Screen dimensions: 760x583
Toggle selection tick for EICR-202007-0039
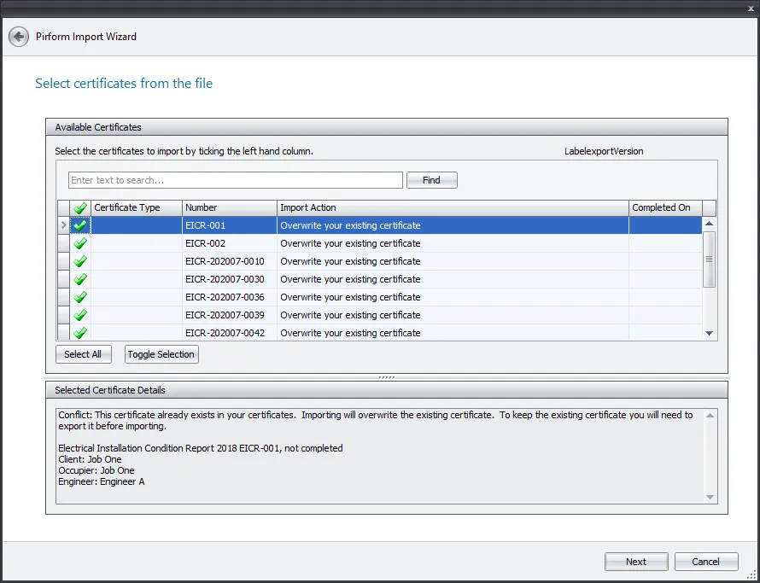79,315
